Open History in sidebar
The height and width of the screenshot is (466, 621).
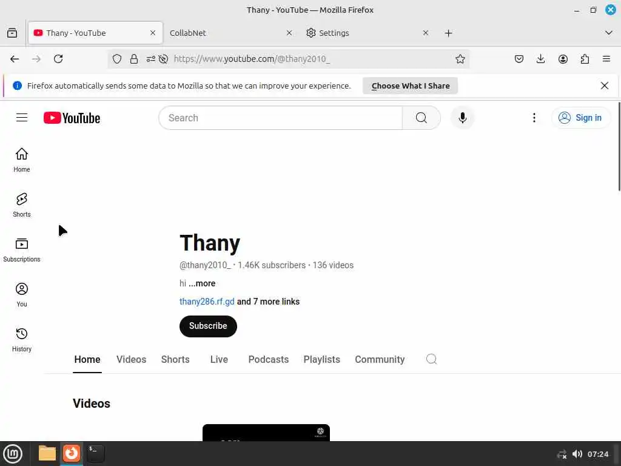pos(22,340)
